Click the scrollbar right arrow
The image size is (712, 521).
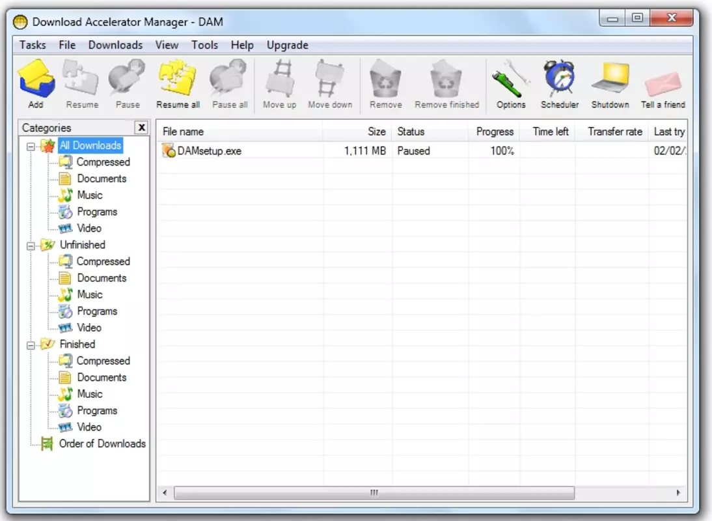[678, 493]
